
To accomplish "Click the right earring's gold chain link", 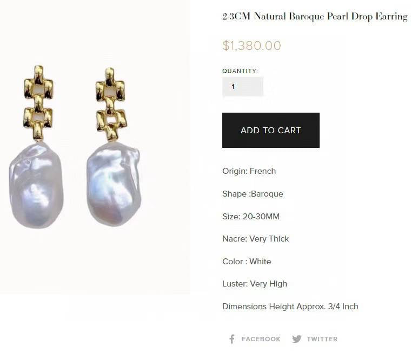I will 111,104.
